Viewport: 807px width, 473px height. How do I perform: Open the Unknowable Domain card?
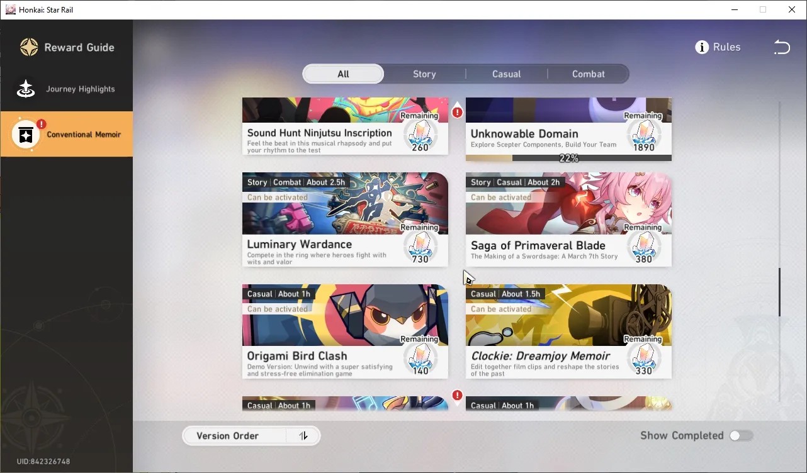click(x=568, y=129)
